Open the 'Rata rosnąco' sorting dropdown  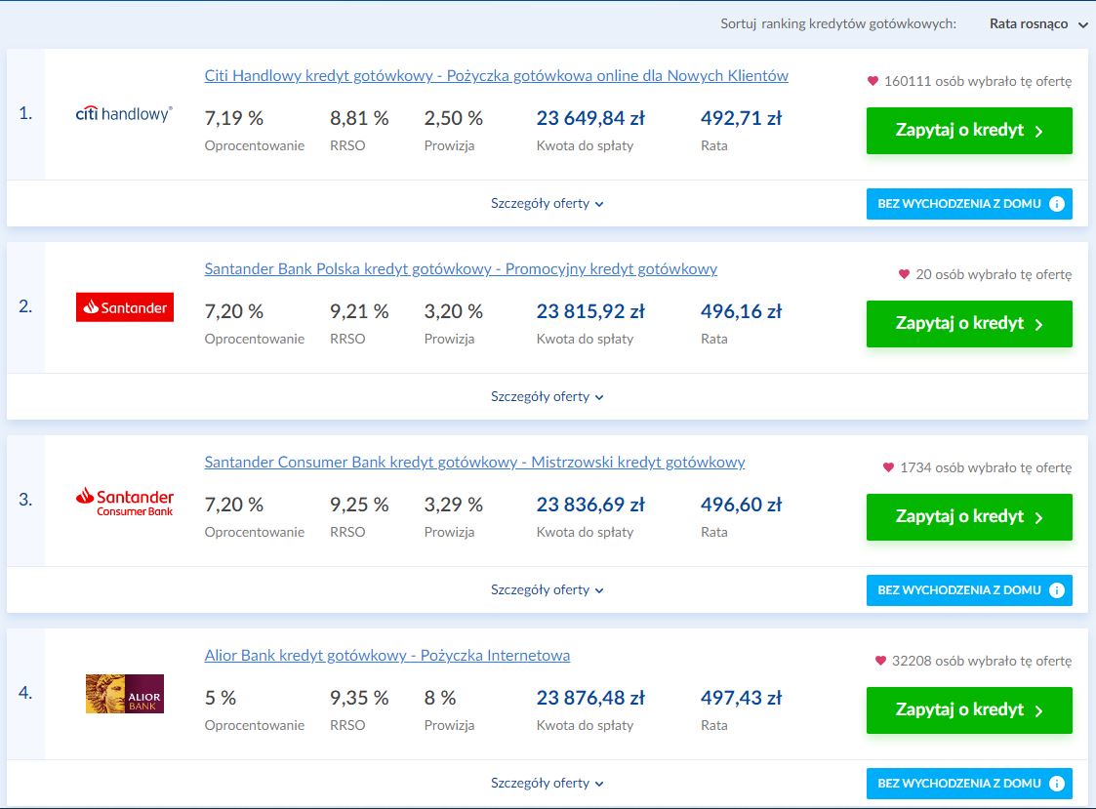(1038, 23)
